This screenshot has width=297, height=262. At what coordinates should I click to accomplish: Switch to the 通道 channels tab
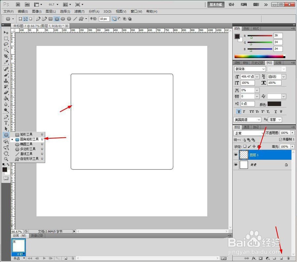(246, 127)
